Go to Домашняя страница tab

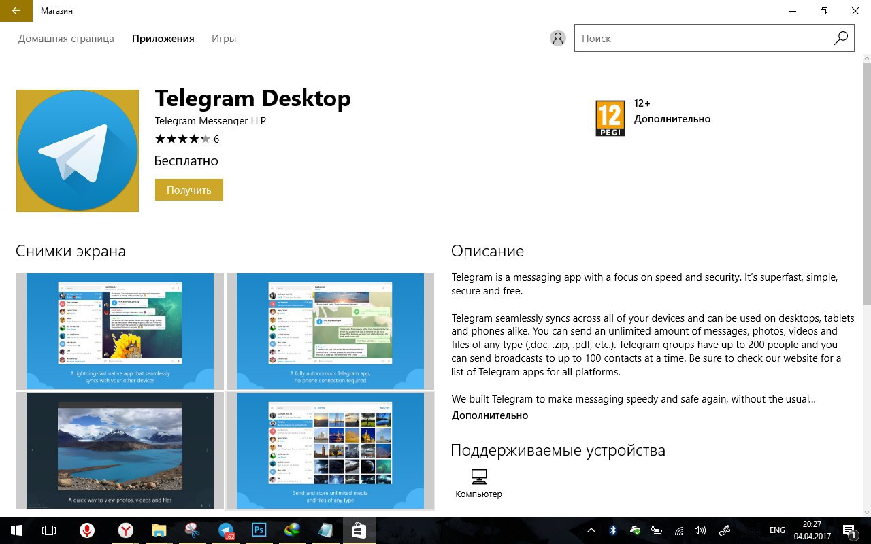(x=66, y=39)
